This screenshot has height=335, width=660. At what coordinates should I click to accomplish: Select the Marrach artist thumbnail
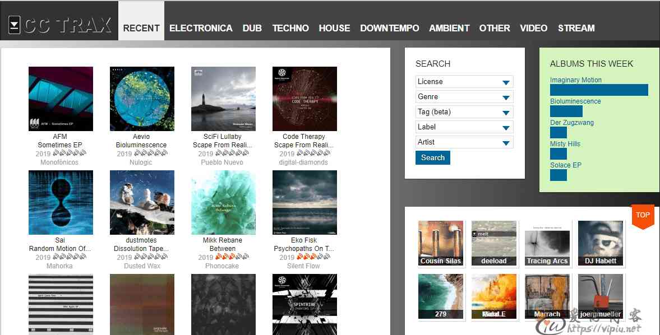[547, 296]
